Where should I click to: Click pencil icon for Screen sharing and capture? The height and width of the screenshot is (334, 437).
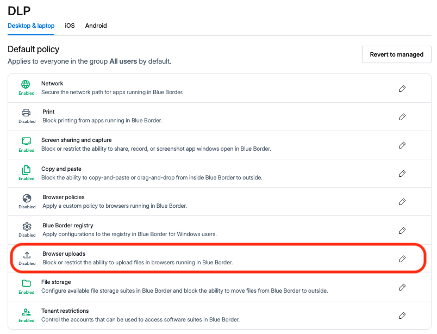pos(402,145)
